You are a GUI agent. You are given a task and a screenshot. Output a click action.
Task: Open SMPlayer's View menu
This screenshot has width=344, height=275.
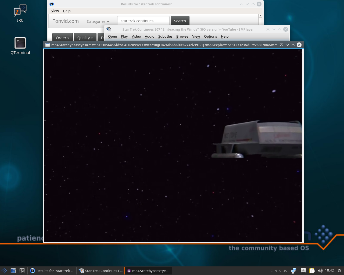196,37
